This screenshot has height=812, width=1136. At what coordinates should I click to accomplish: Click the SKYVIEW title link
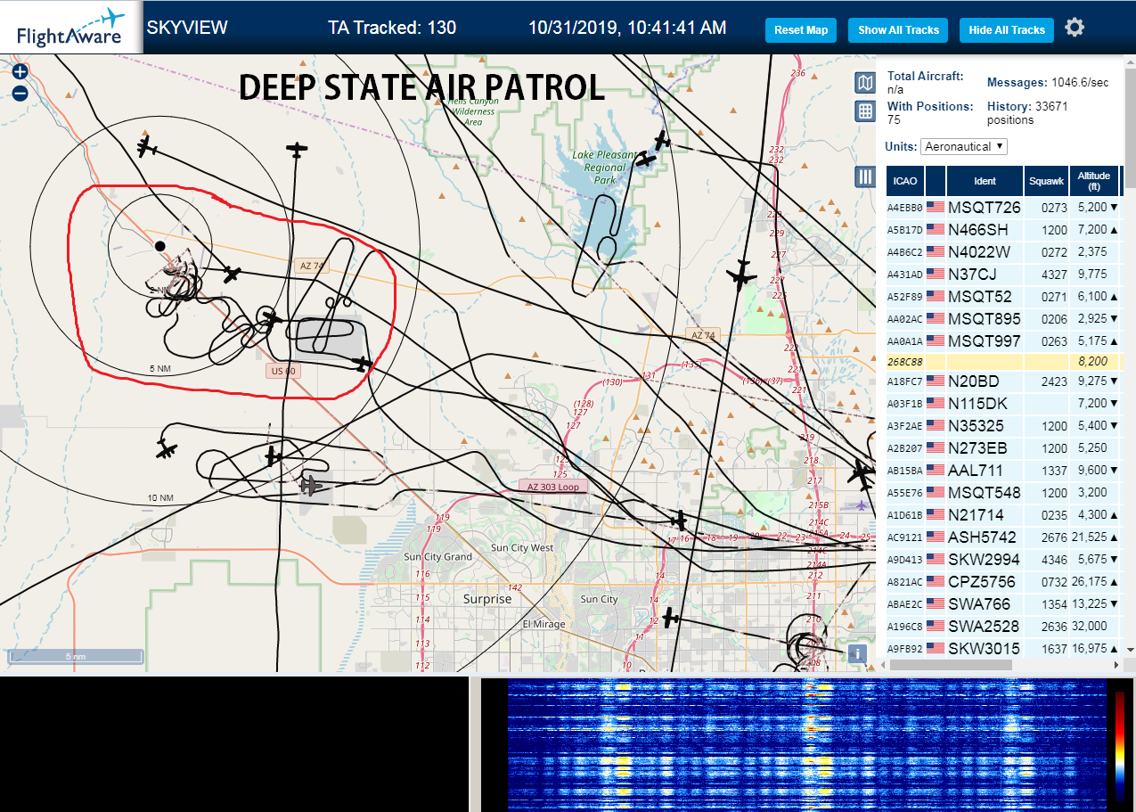click(x=187, y=28)
